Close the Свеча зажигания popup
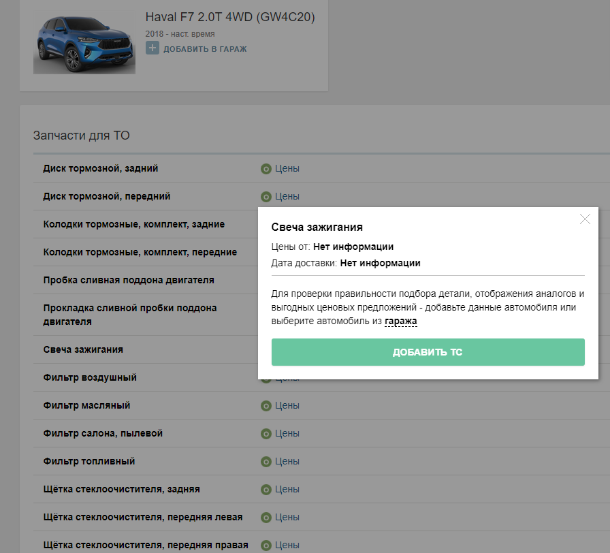 585,219
